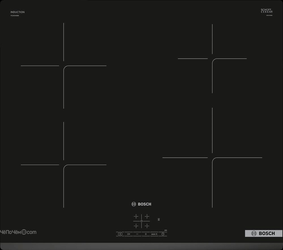Click the gray BOSCH badge
Image resolution: width=283 pixels, height=250 pixels.
tap(264, 233)
